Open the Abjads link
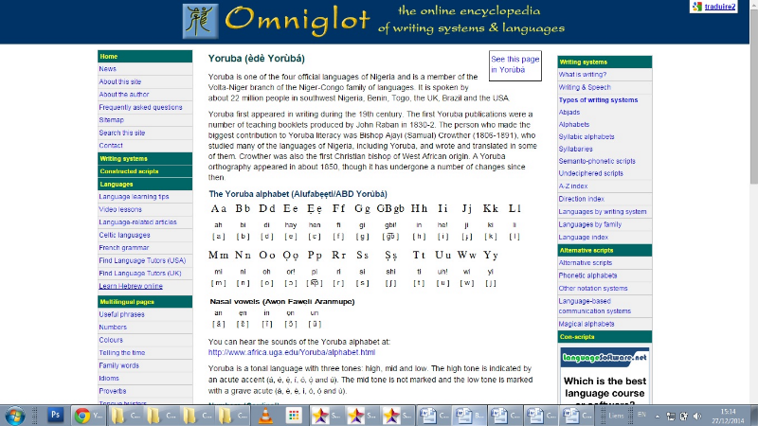The width and height of the screenshot is (758, 426). coord(569,112)
